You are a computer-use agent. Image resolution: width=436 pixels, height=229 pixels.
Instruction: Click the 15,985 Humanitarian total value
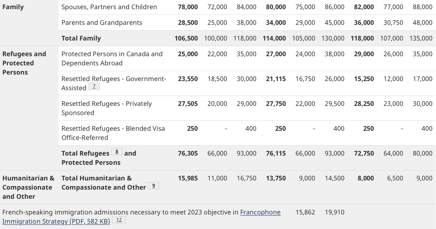(x=188, y=178)
